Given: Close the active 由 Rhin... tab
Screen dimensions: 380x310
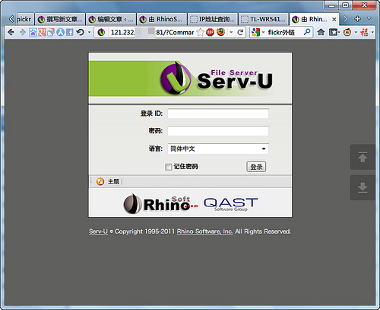Looking at the screenshot, I should pyautogui.click(x=334, y=19).
